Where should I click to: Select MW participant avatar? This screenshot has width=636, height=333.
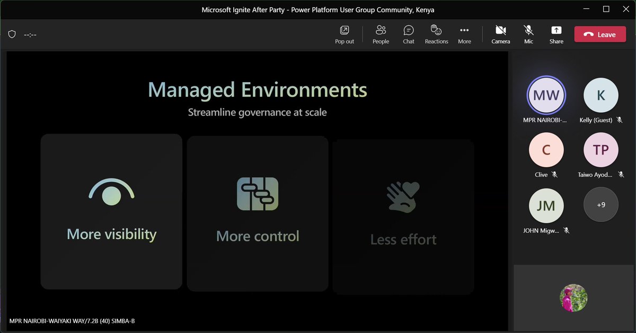pos(546,95)
